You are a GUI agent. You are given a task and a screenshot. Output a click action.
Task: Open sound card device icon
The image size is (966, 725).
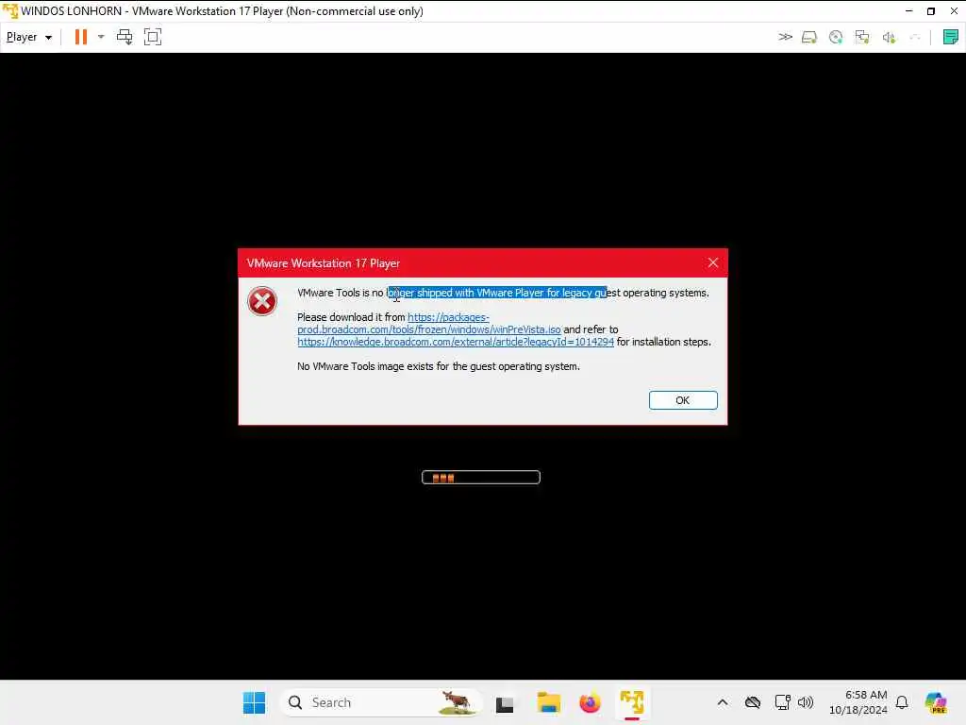click(x=889, y=38)
